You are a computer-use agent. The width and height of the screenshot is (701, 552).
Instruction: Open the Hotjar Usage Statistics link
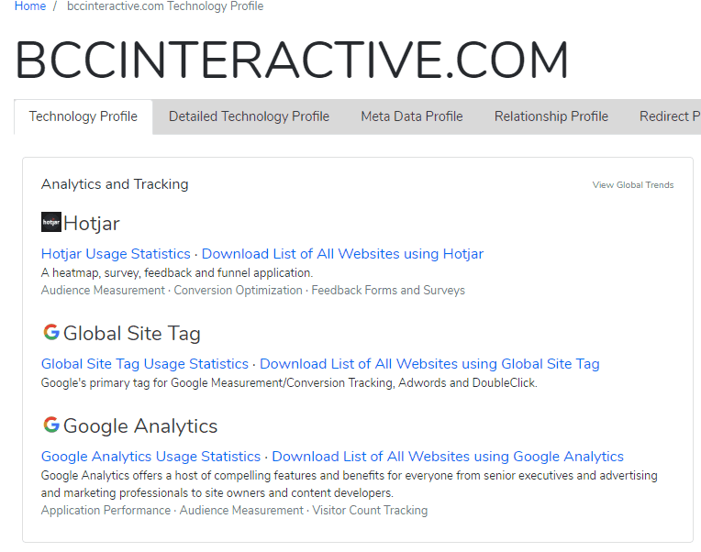[x=116, y=254]
